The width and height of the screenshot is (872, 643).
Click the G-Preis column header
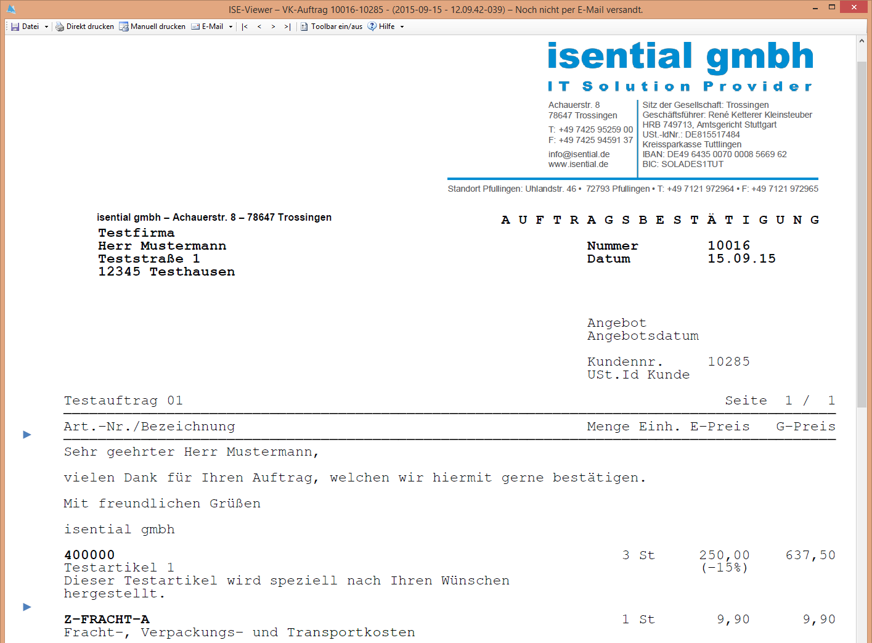point(805,426)
